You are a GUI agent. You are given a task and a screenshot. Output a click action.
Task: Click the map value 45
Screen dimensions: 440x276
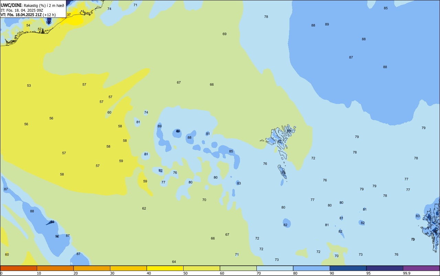coord(88,14)
